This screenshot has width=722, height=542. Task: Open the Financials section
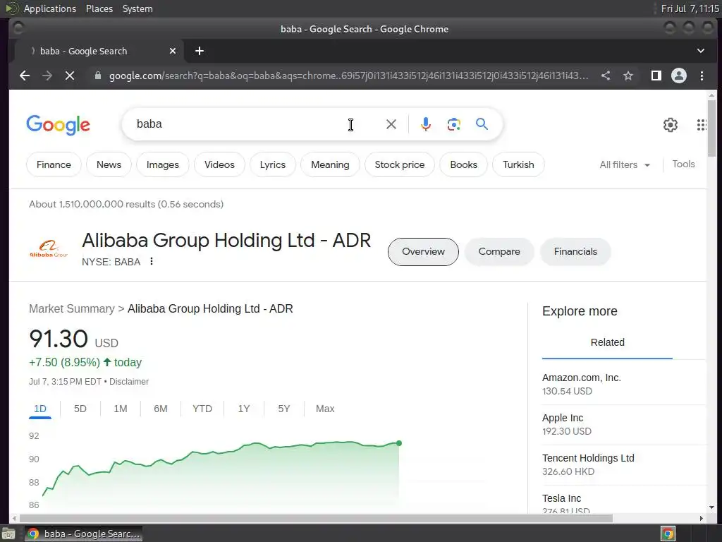[x=575, y=252]
